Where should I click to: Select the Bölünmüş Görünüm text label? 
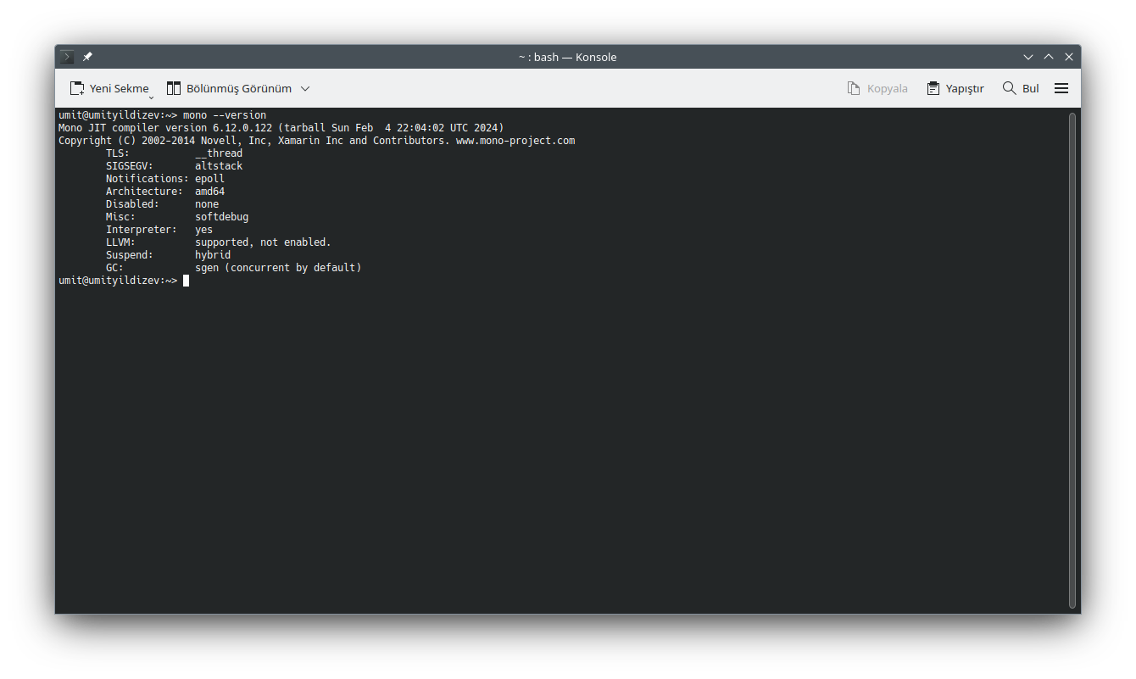point(238,88)
